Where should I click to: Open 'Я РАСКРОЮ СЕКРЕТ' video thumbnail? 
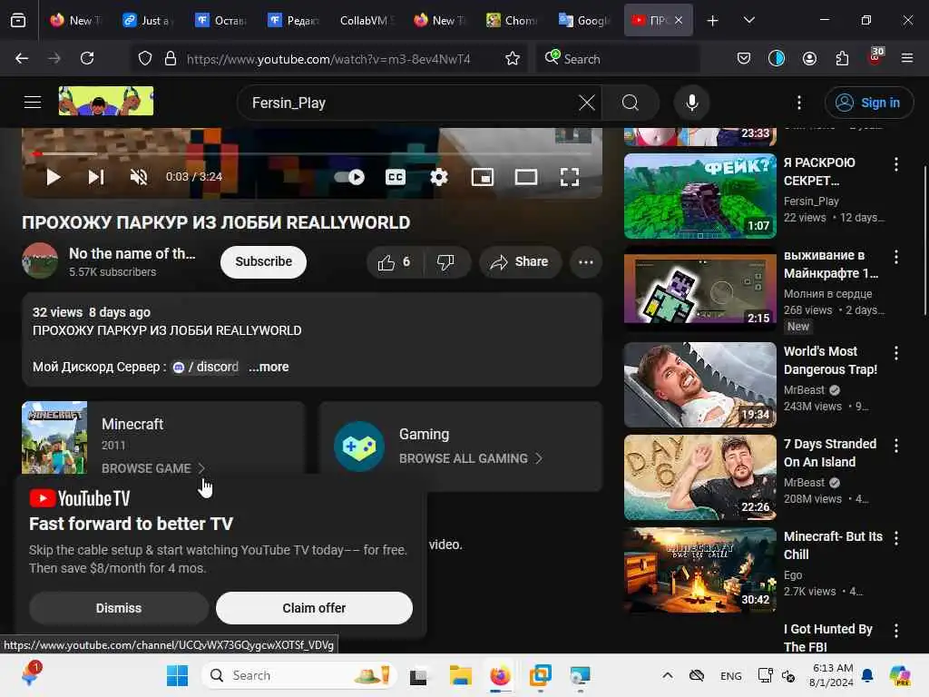point(699,196)
